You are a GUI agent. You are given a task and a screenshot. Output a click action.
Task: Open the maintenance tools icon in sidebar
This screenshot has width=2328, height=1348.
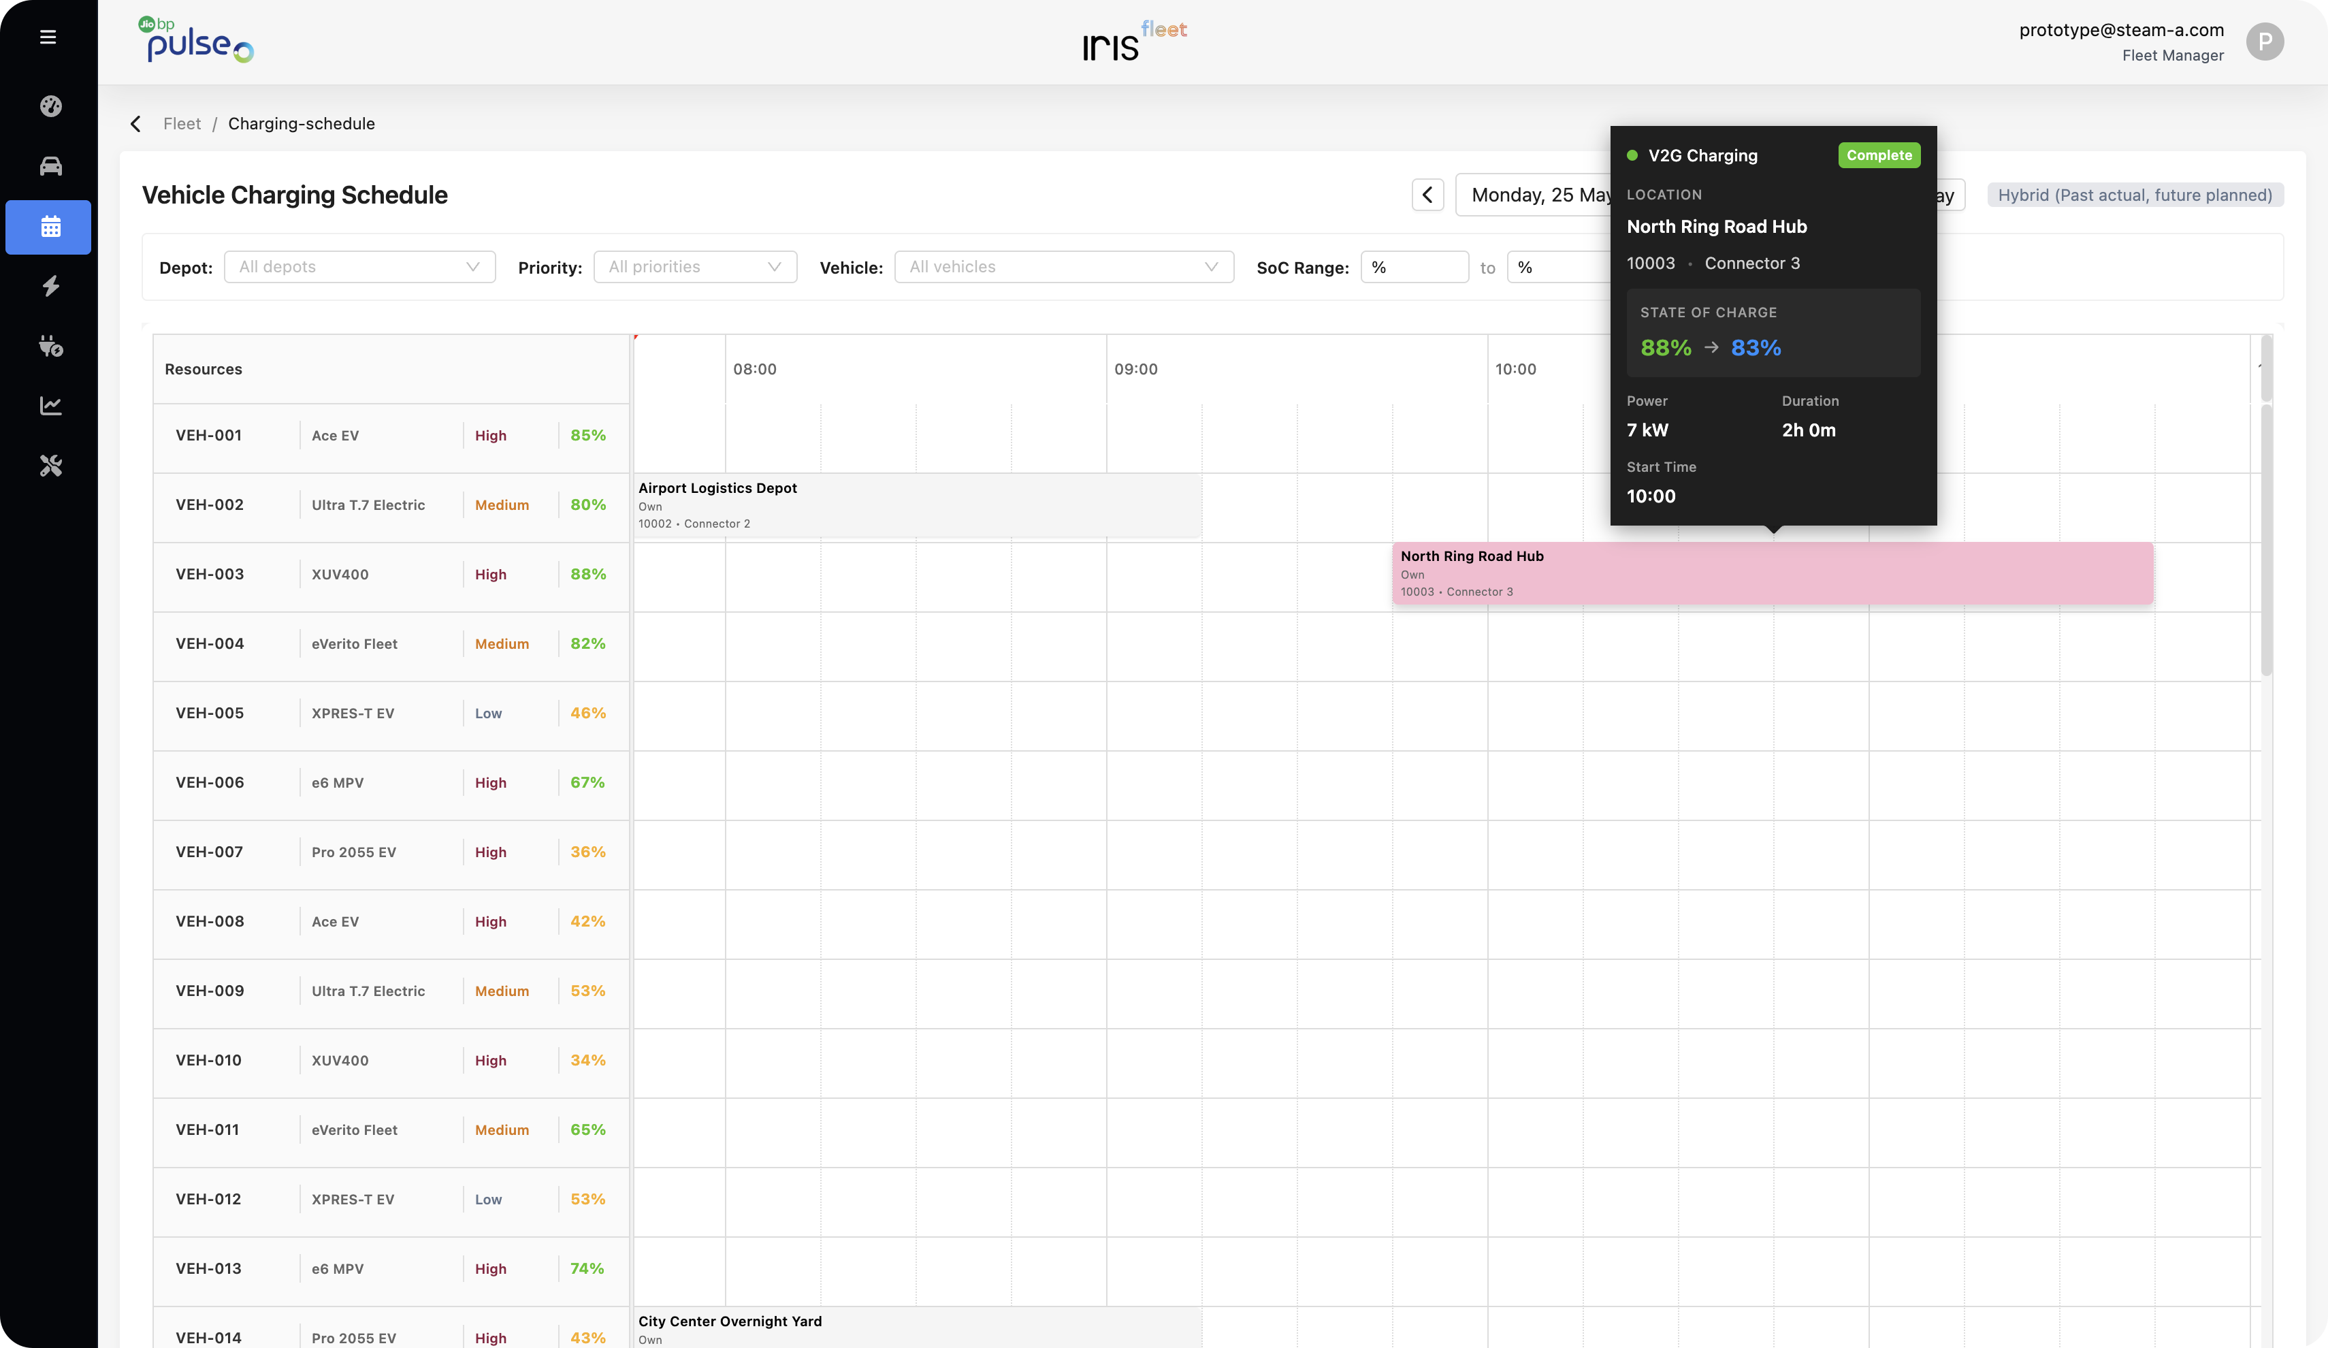click(x=51, y=466)
